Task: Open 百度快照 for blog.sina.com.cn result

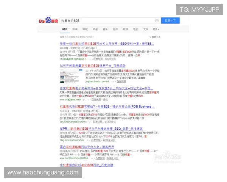Action: click(x=96, y=140)
